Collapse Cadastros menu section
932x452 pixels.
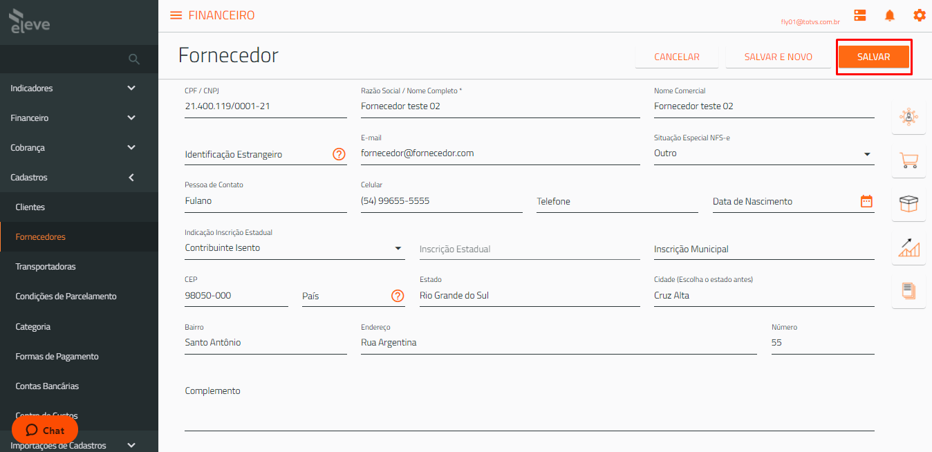click(x=79, y=178)
